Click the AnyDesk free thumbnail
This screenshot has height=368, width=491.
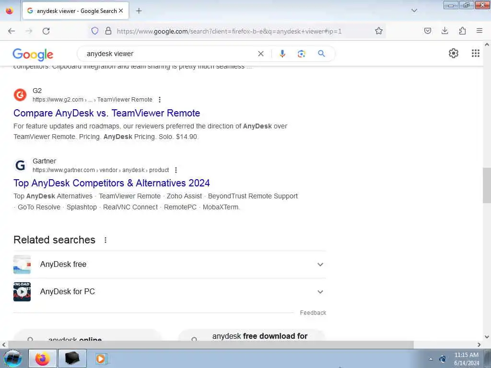22,264
